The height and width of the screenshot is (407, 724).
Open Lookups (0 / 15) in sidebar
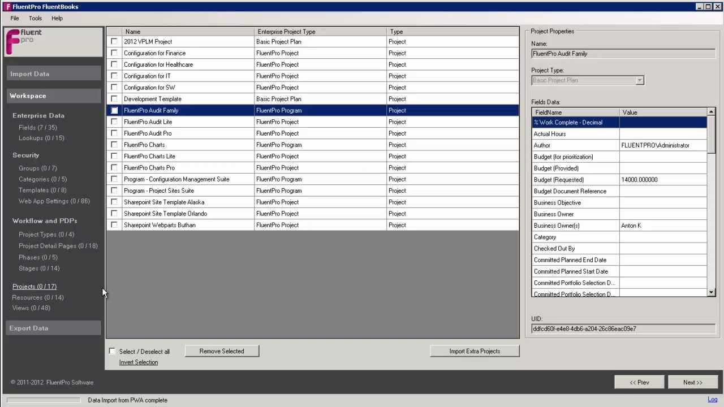coord(41,138)
